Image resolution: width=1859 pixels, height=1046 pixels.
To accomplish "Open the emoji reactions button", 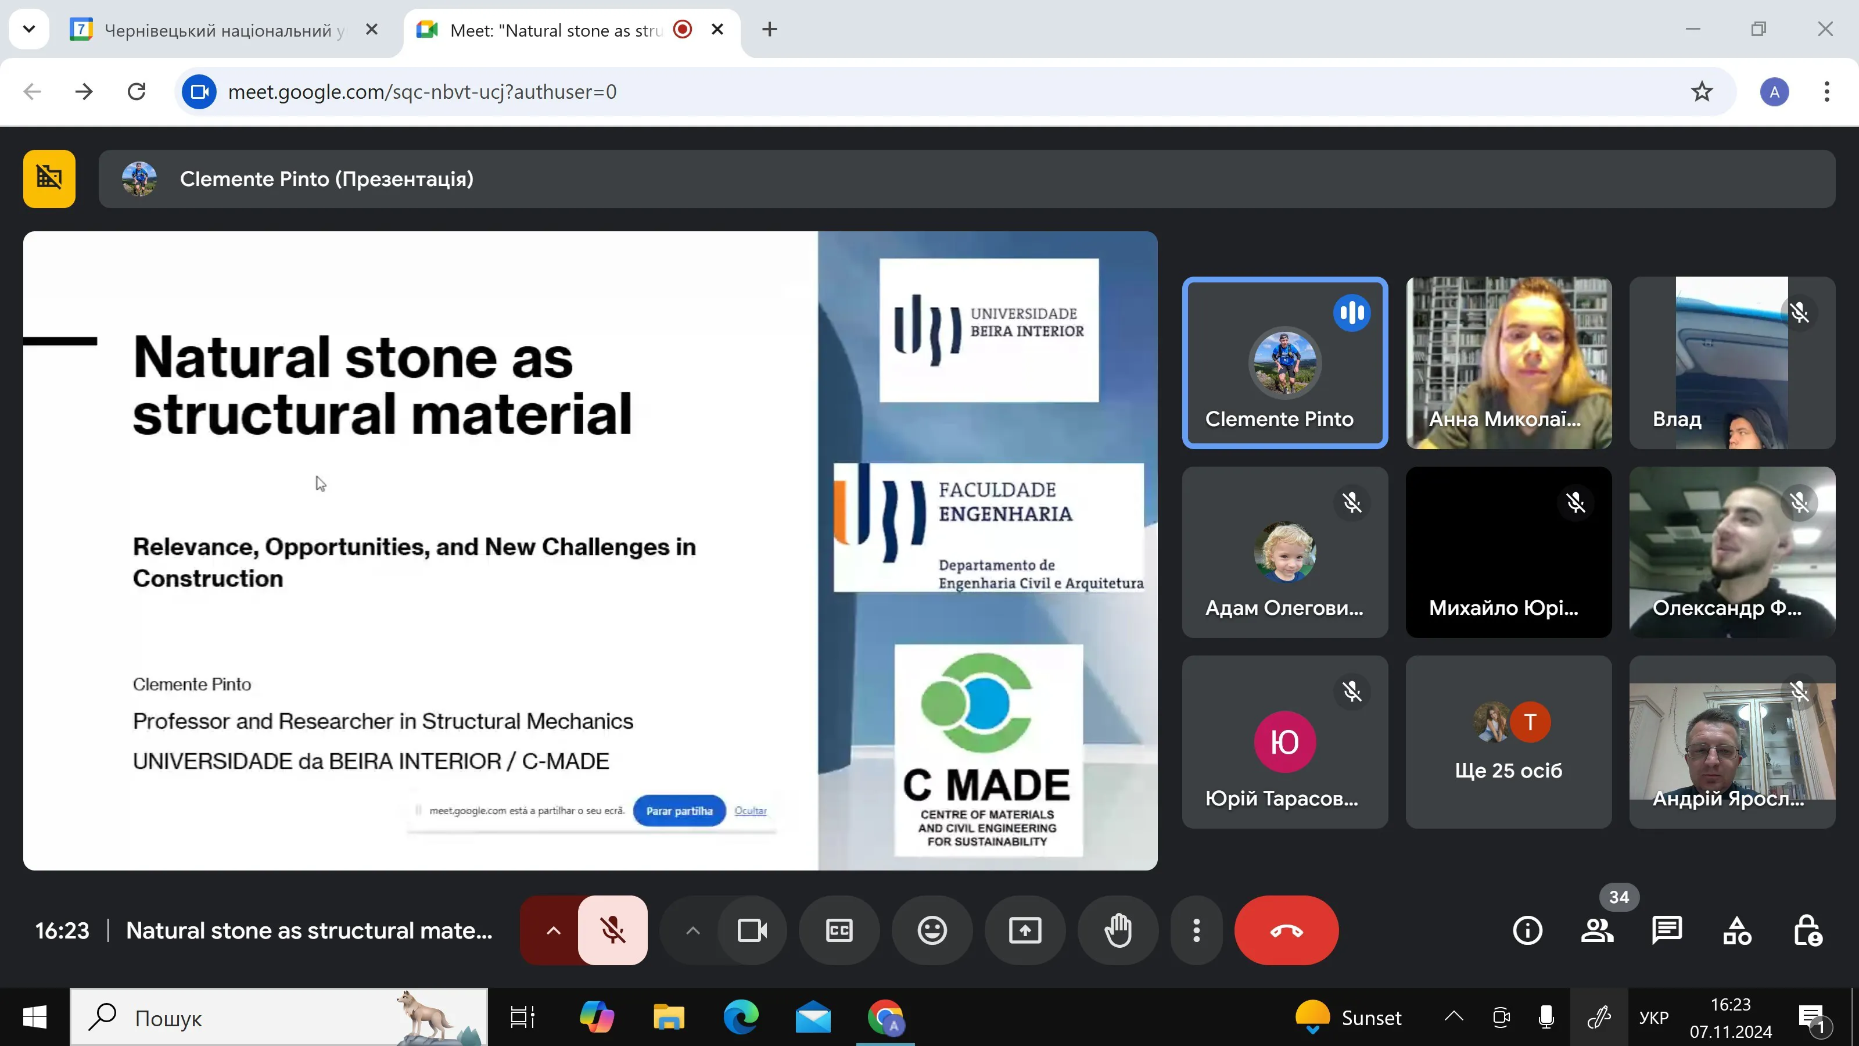I will (x=932, y=930).
